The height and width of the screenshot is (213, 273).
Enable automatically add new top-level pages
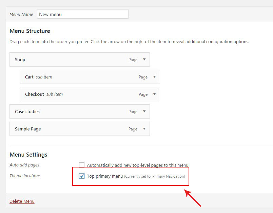82,165
